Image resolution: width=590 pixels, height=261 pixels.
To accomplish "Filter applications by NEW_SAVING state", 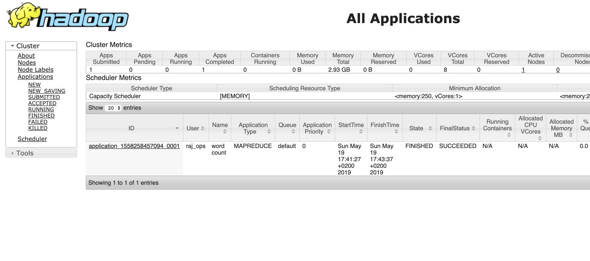I will [x=47, y=91].
